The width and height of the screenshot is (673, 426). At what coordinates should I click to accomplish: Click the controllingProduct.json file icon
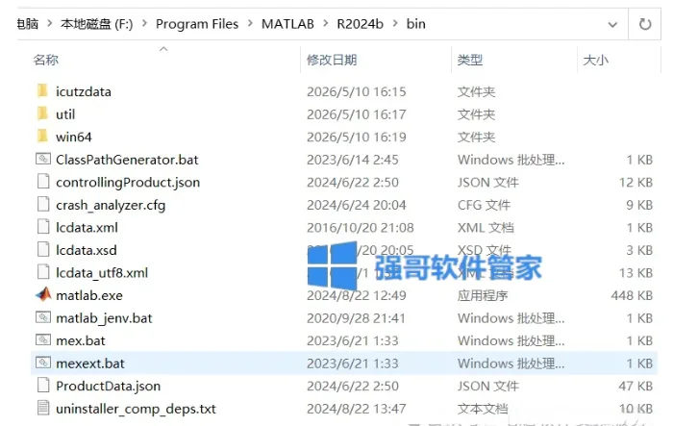point(43,182)
